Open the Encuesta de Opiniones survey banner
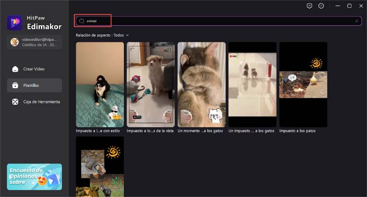367x197 pixels. (x=34, y=177)
